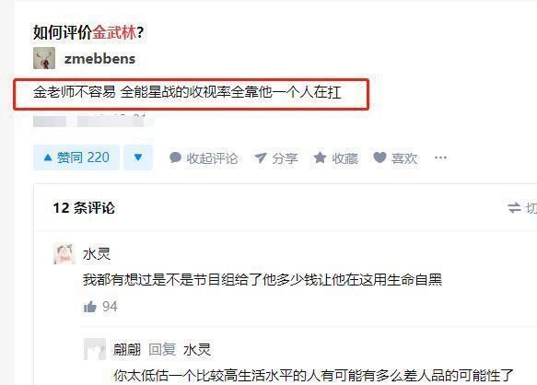The width and height of the screenshot is (537, 385).
Task: Select the highlighted answer text about 金老师
Action: (x=187, y=92)
